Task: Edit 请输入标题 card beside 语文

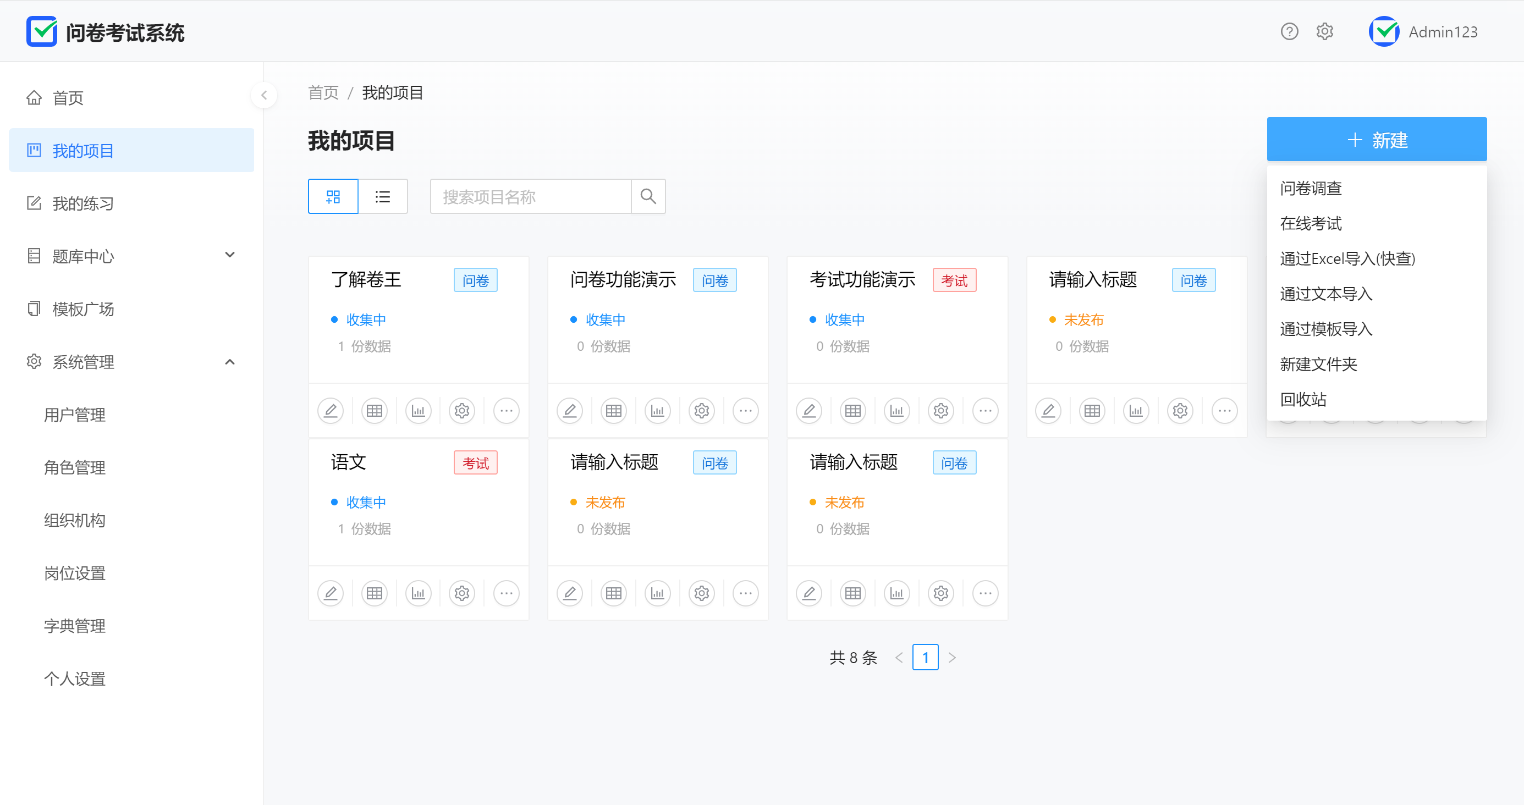Action: pyautogui.click(x=570, y=593)
